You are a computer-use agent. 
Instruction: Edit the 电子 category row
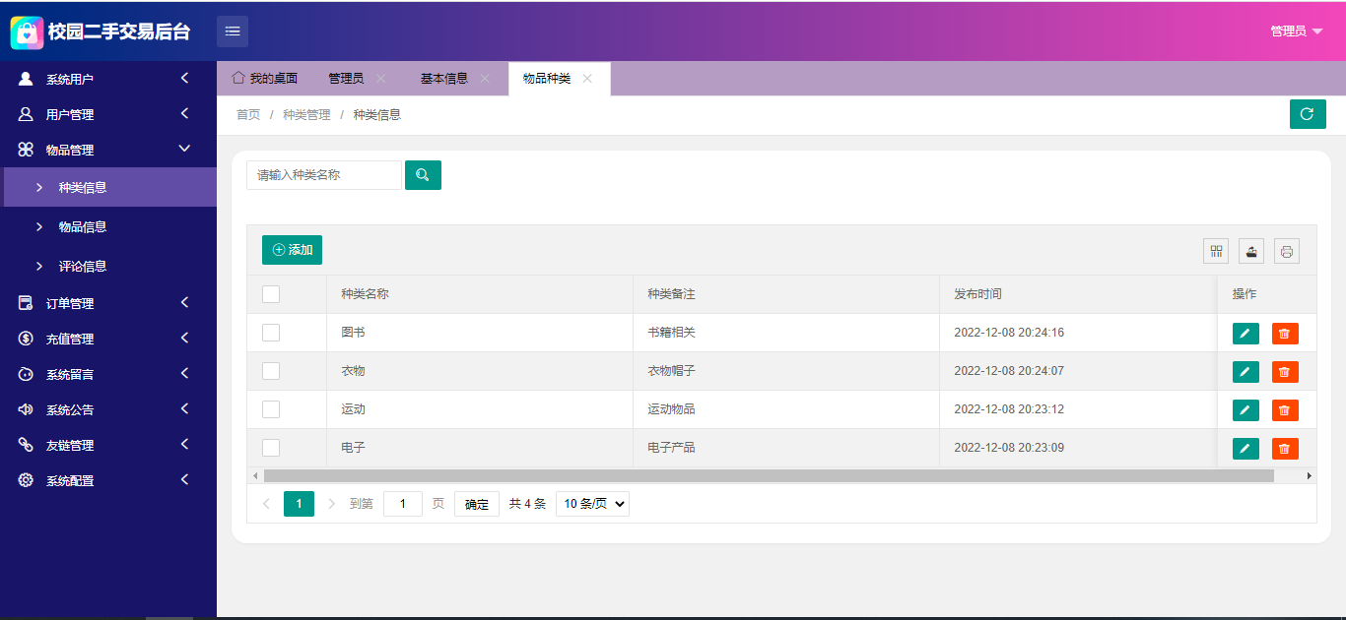[x=1245, y=449]
